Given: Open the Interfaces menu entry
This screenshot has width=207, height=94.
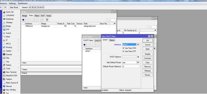Looking at the screenshot, I should [x=10, y=19].
